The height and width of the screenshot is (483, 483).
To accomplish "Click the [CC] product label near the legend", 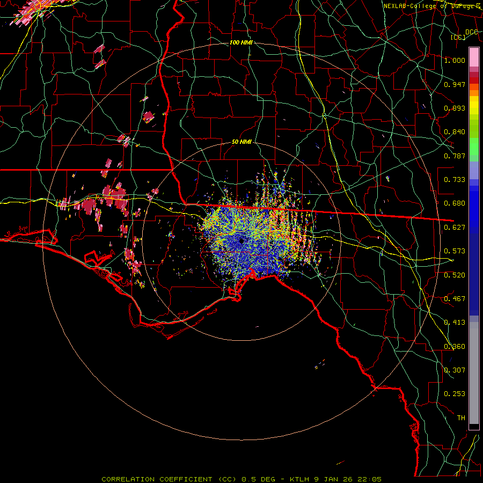I will [x=458, y=37].
